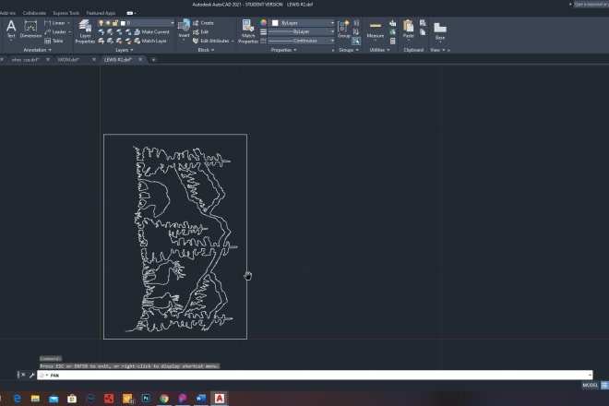
Task: Select the Measure tool
Action: [x=376, y=30]
